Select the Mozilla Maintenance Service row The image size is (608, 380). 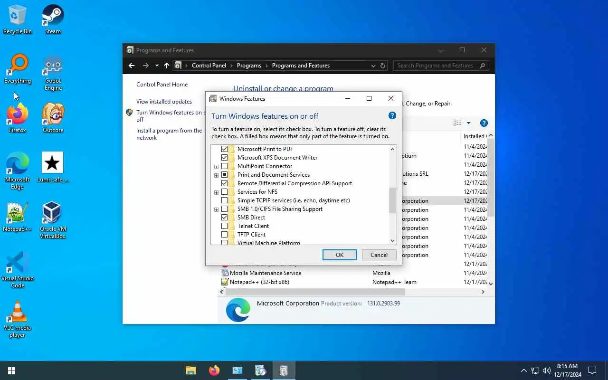[354, 273]
